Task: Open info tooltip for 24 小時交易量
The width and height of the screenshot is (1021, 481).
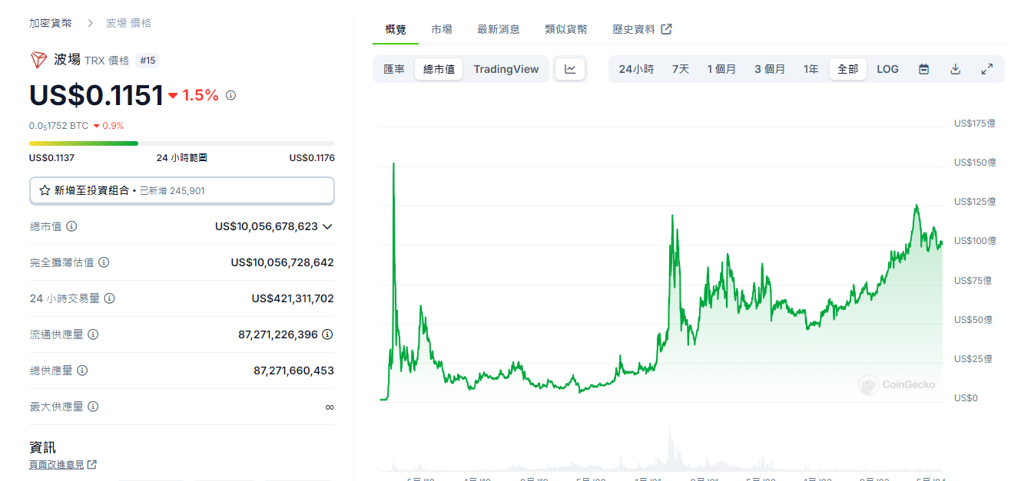Action: 109,298
